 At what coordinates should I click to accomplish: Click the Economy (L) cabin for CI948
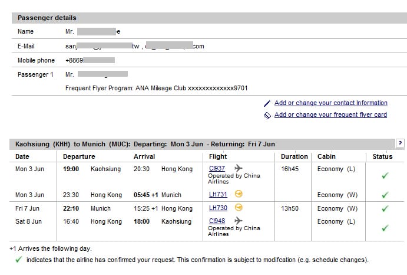tap(336, 222)
